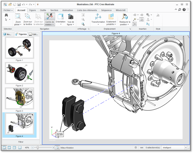Click the Transformation tool icon

pyautogui.click(x=98, y=17)
